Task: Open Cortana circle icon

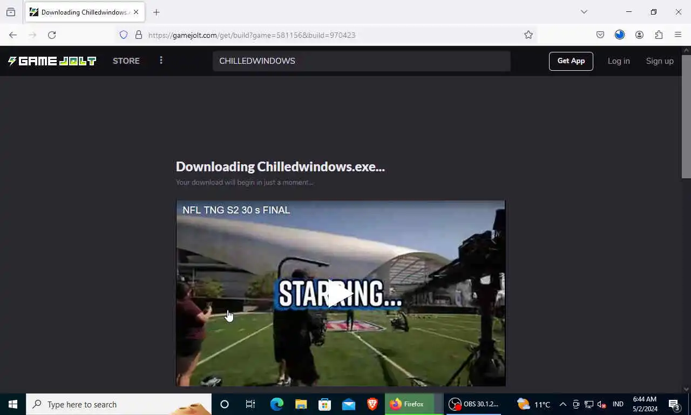Action: click(225, 404)
